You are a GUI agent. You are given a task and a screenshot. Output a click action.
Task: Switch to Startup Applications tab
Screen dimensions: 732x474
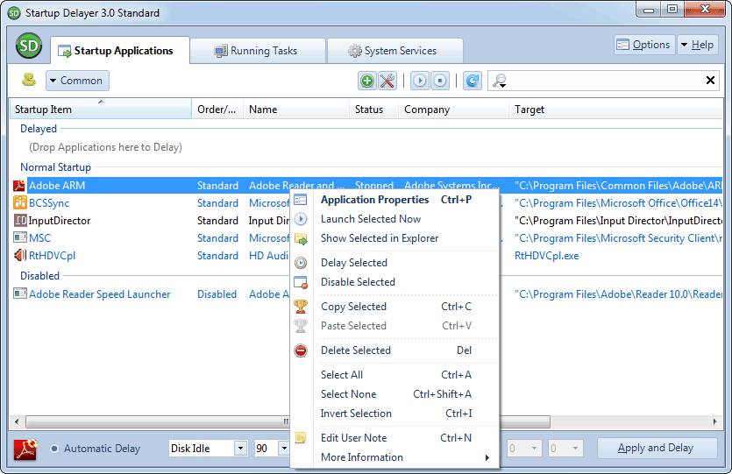point(120,51)
